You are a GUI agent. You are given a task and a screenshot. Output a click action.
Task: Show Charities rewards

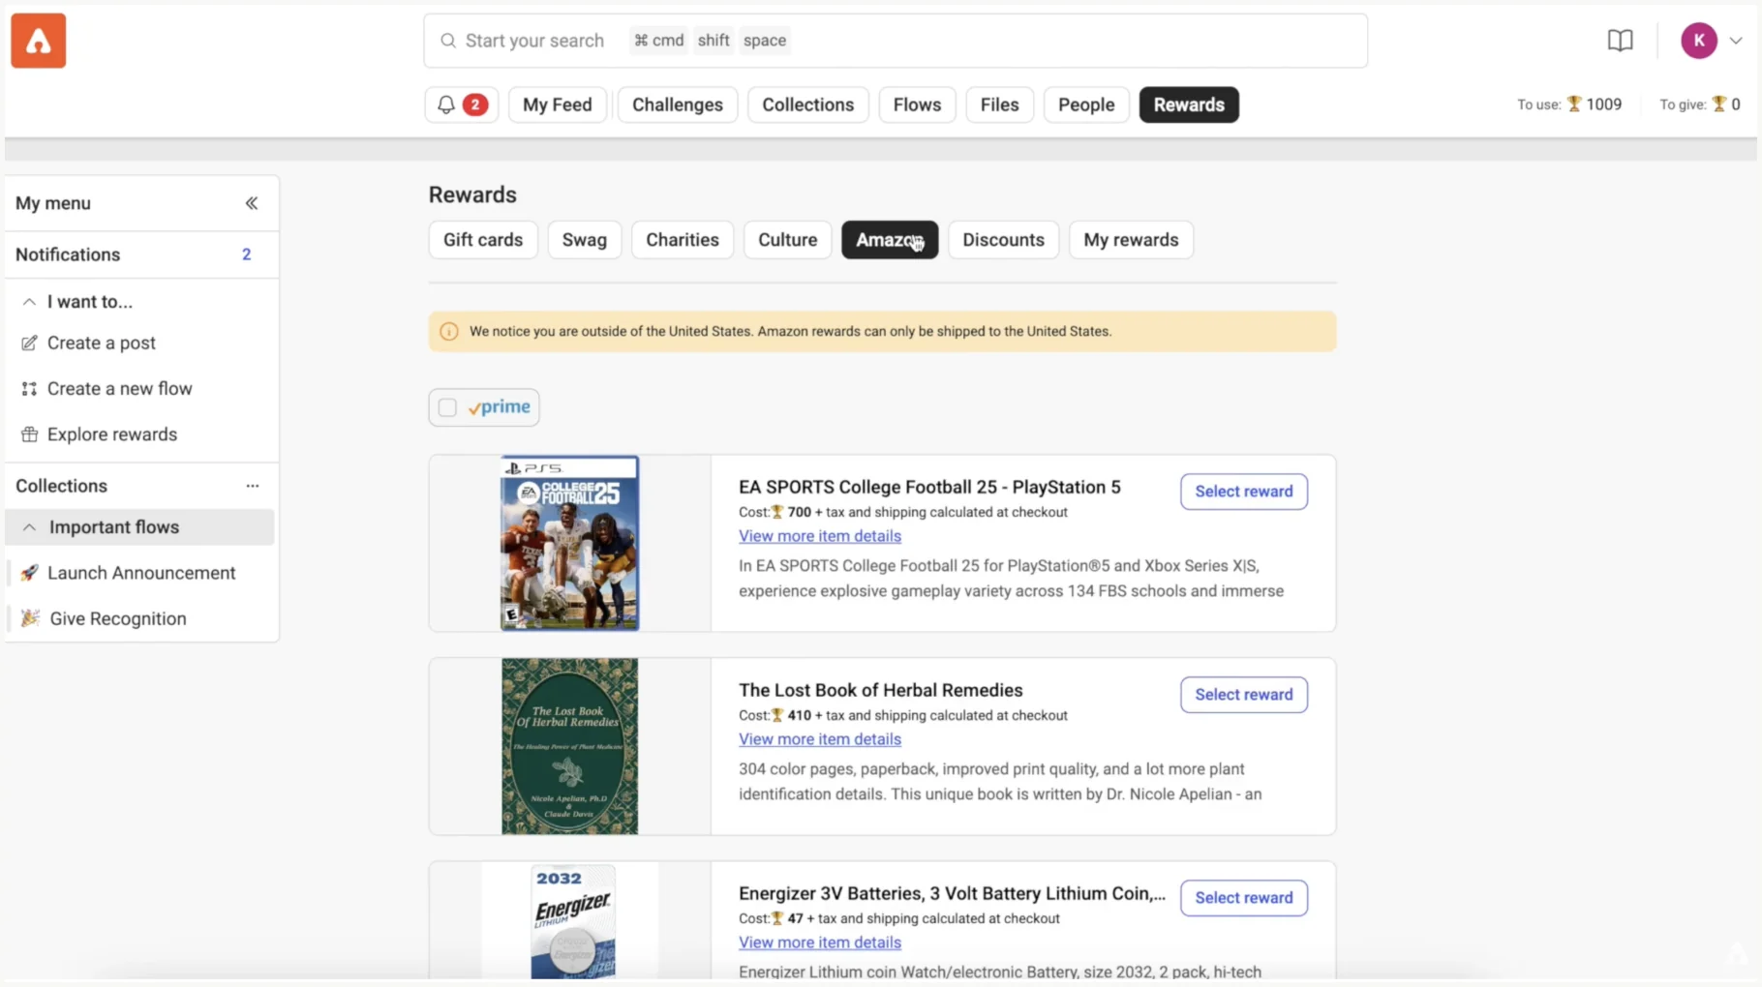click(x=683, y=240)
